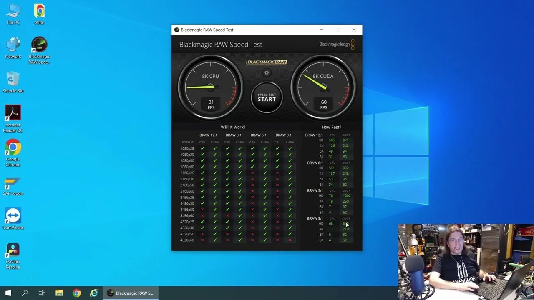534x300 pixels.
Task: Open Network desktop icon
Action: pyautogui.click(x=13, y=48)
